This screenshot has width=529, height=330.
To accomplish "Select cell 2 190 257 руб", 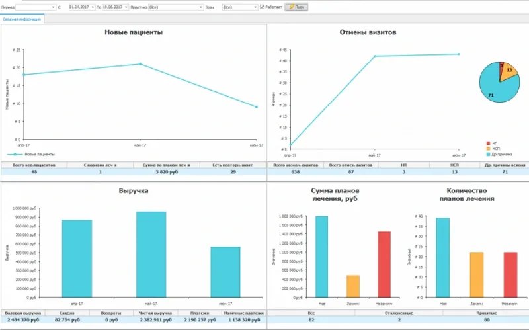I will pyautogui.click(x=200, y=320).
